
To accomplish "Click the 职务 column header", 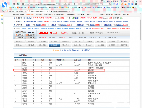I will point(90,60).
